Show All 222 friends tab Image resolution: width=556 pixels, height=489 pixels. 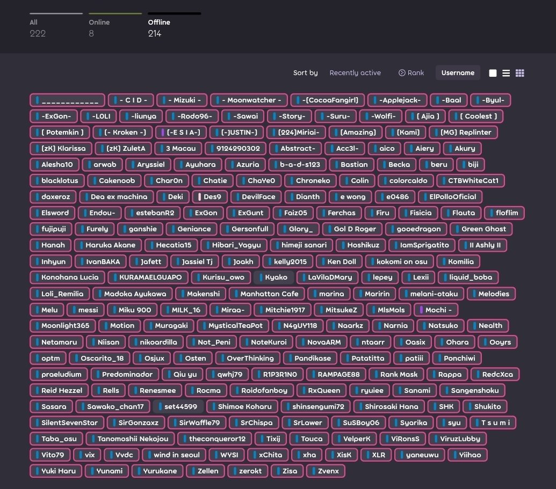(56, 26)
